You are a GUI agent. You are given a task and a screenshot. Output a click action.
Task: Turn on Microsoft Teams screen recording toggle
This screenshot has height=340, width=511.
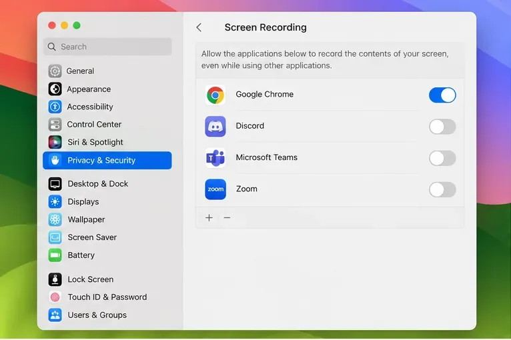point(442,158)
